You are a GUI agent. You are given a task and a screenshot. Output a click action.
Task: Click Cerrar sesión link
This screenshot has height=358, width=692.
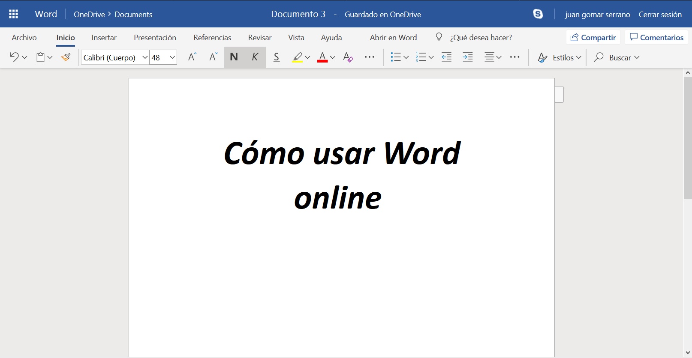coord(660,15)
